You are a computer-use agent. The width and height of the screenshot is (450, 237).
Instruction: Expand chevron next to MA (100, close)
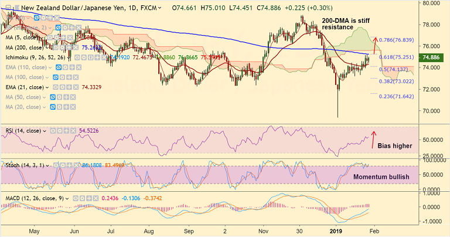(46, 77)
